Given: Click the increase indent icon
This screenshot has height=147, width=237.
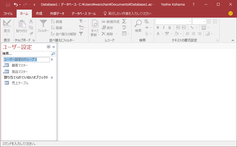Looking at the screenshot, I should (178, 28).
